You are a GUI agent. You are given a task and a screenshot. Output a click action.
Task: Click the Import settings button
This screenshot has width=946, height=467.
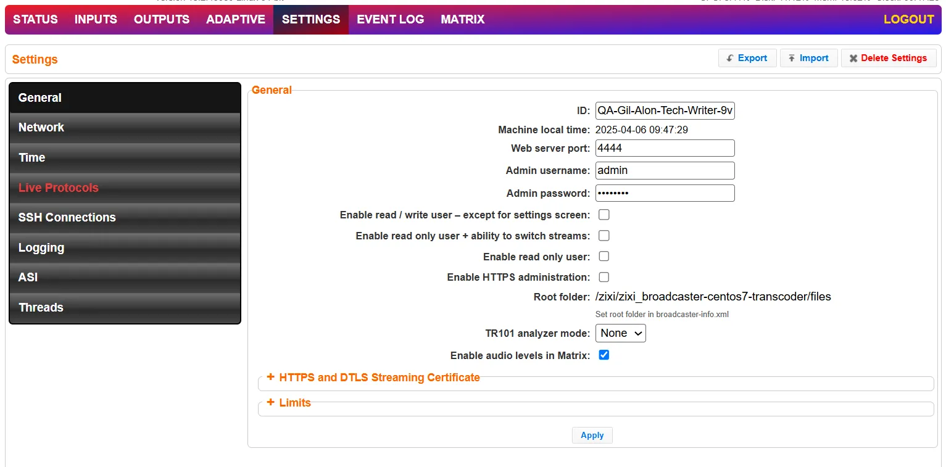(808, 58)
